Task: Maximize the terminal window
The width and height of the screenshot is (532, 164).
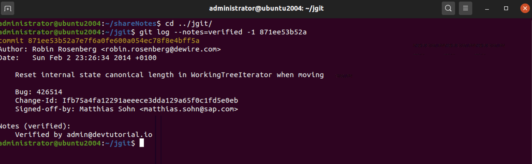Action: pos(506,8)
